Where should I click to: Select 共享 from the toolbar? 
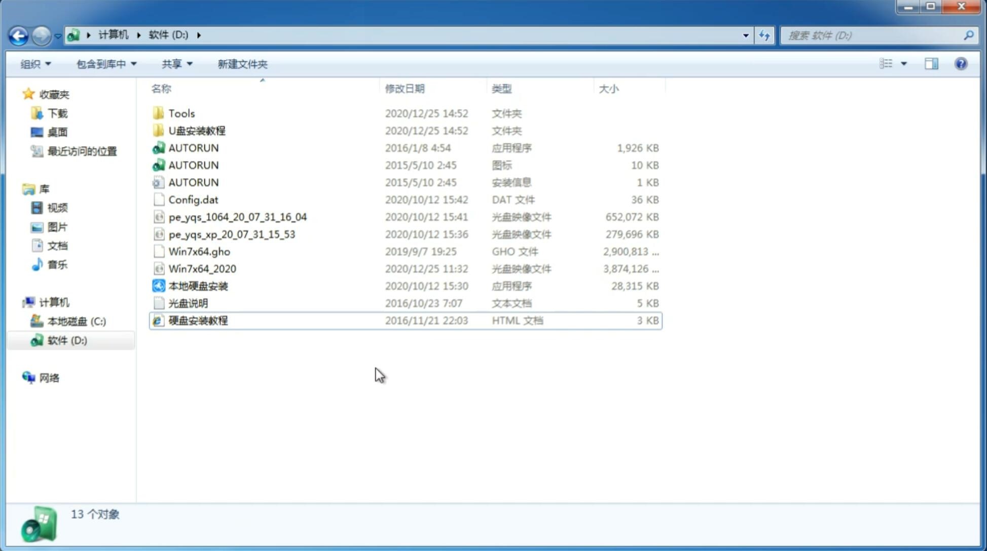pos(175,64)
